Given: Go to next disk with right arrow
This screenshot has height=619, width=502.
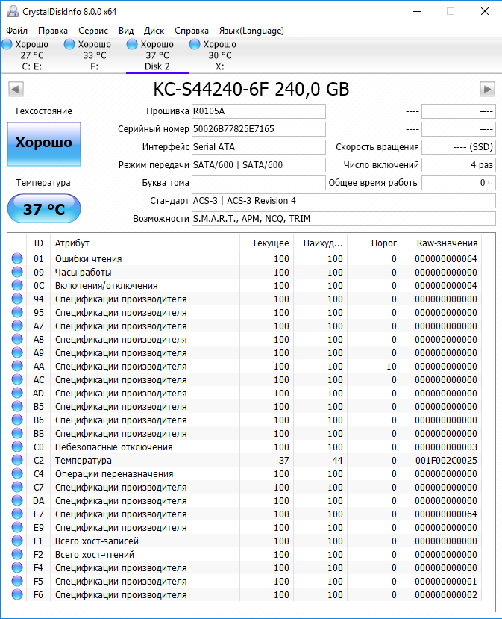Looking at the screenshot, I should coord(487,89).
